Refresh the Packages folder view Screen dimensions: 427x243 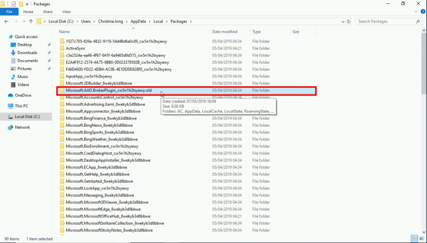349,21
